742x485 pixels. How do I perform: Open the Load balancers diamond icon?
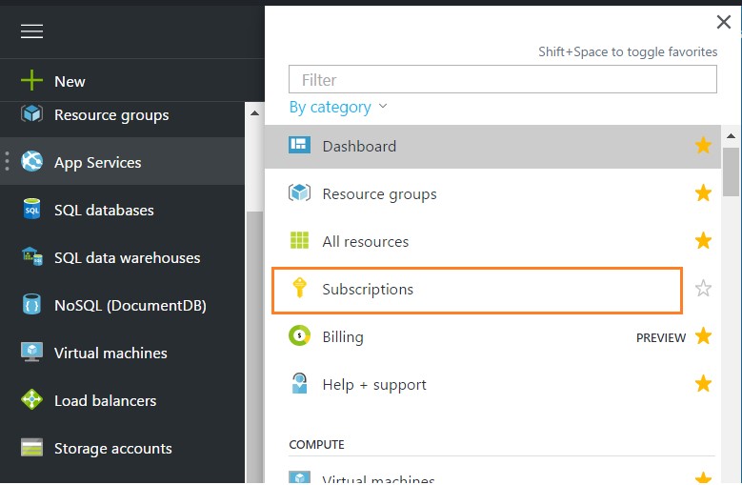(x=32, y=400)
